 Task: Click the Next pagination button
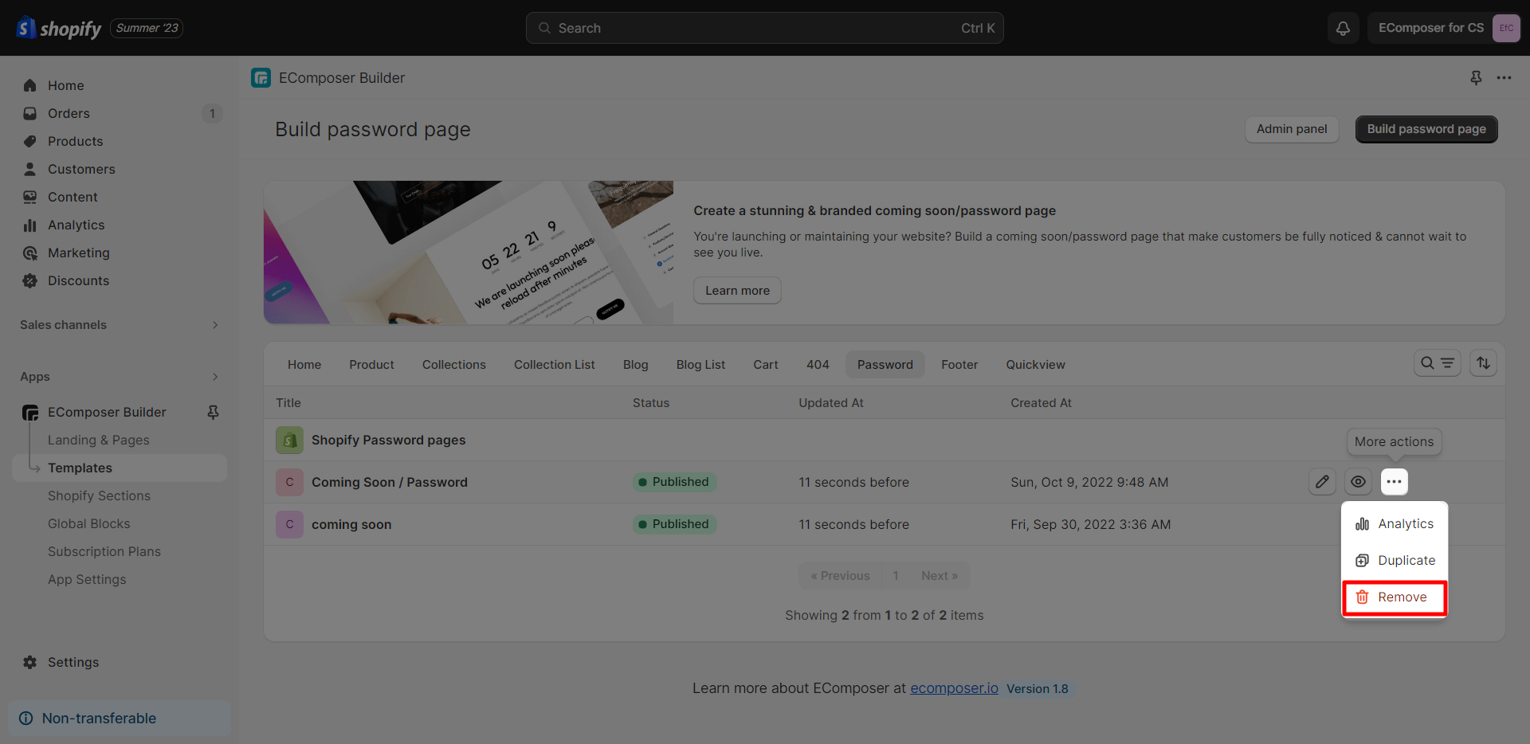(940, 576)
